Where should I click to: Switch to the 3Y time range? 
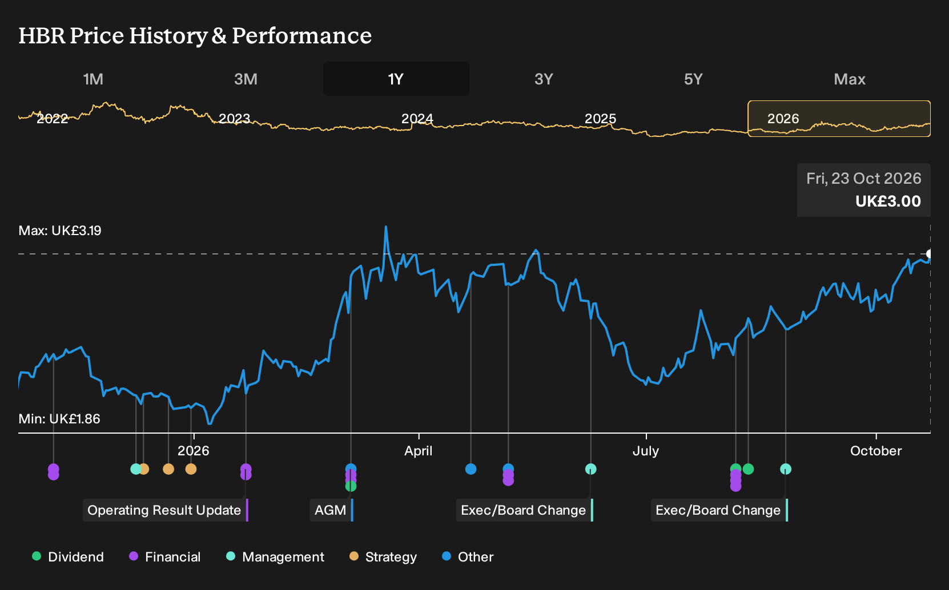(544, 79)
